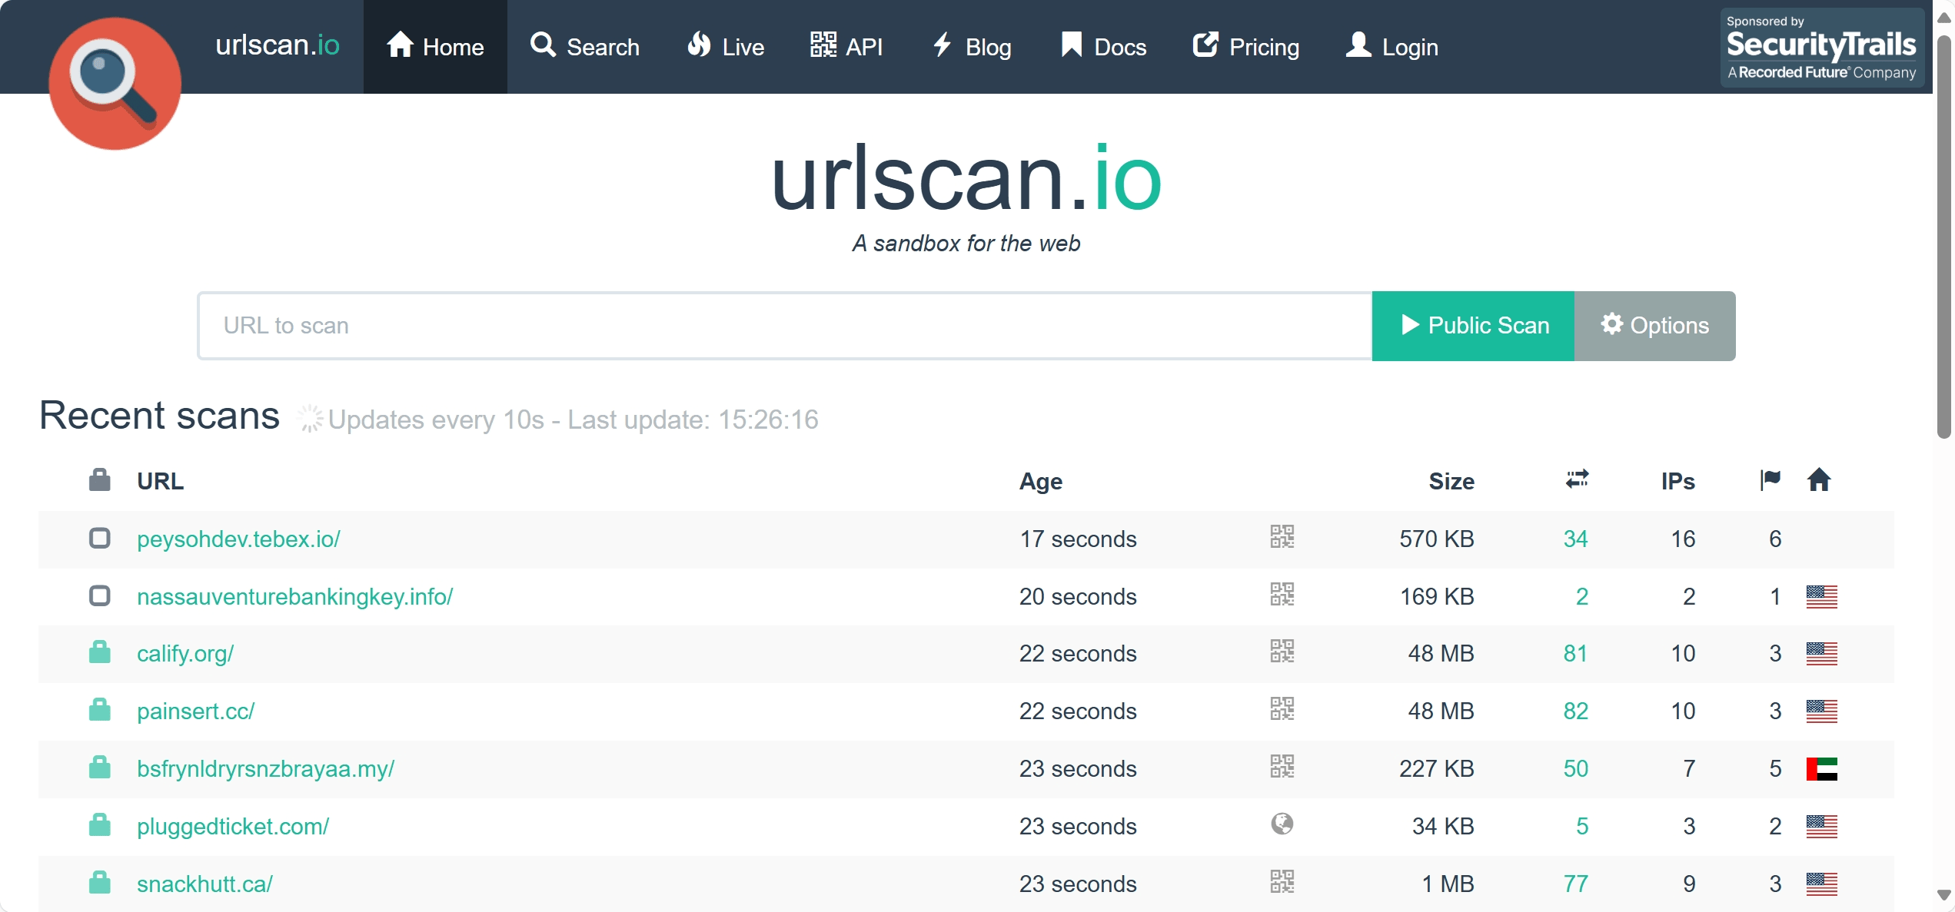Viewport: 1955px width, 912px height.
Task: Click the flag countries column header icon
Action: pyautogui.click(x=1770, y=480)
